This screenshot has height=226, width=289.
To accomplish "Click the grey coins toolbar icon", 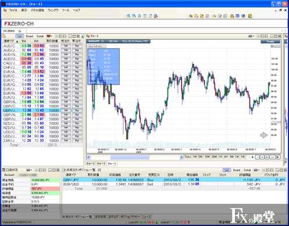I will pos(225,16).
